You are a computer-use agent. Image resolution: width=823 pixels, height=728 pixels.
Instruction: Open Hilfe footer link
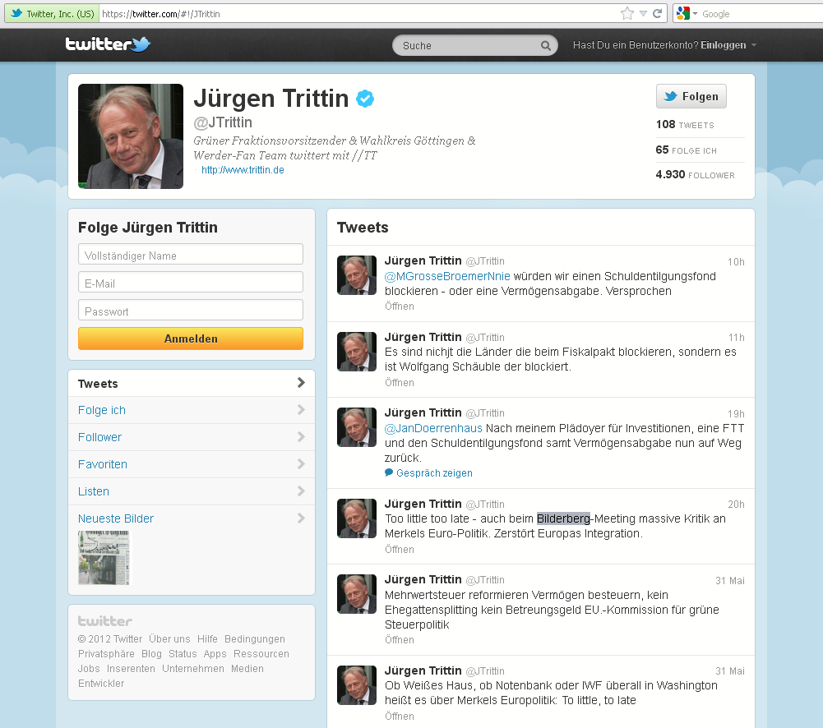[x=207, y=638]
